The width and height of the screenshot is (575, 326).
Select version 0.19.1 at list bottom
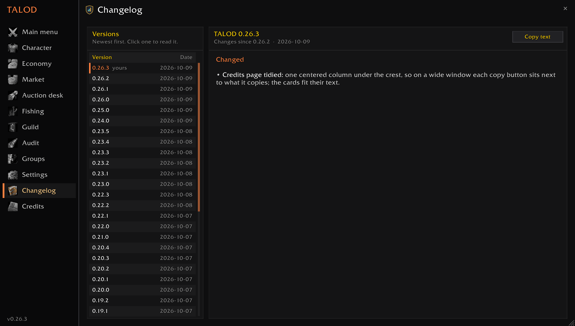click(x=143, y=311)
